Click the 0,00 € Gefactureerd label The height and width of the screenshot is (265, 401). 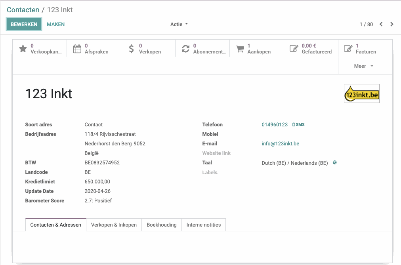point(317,49)
